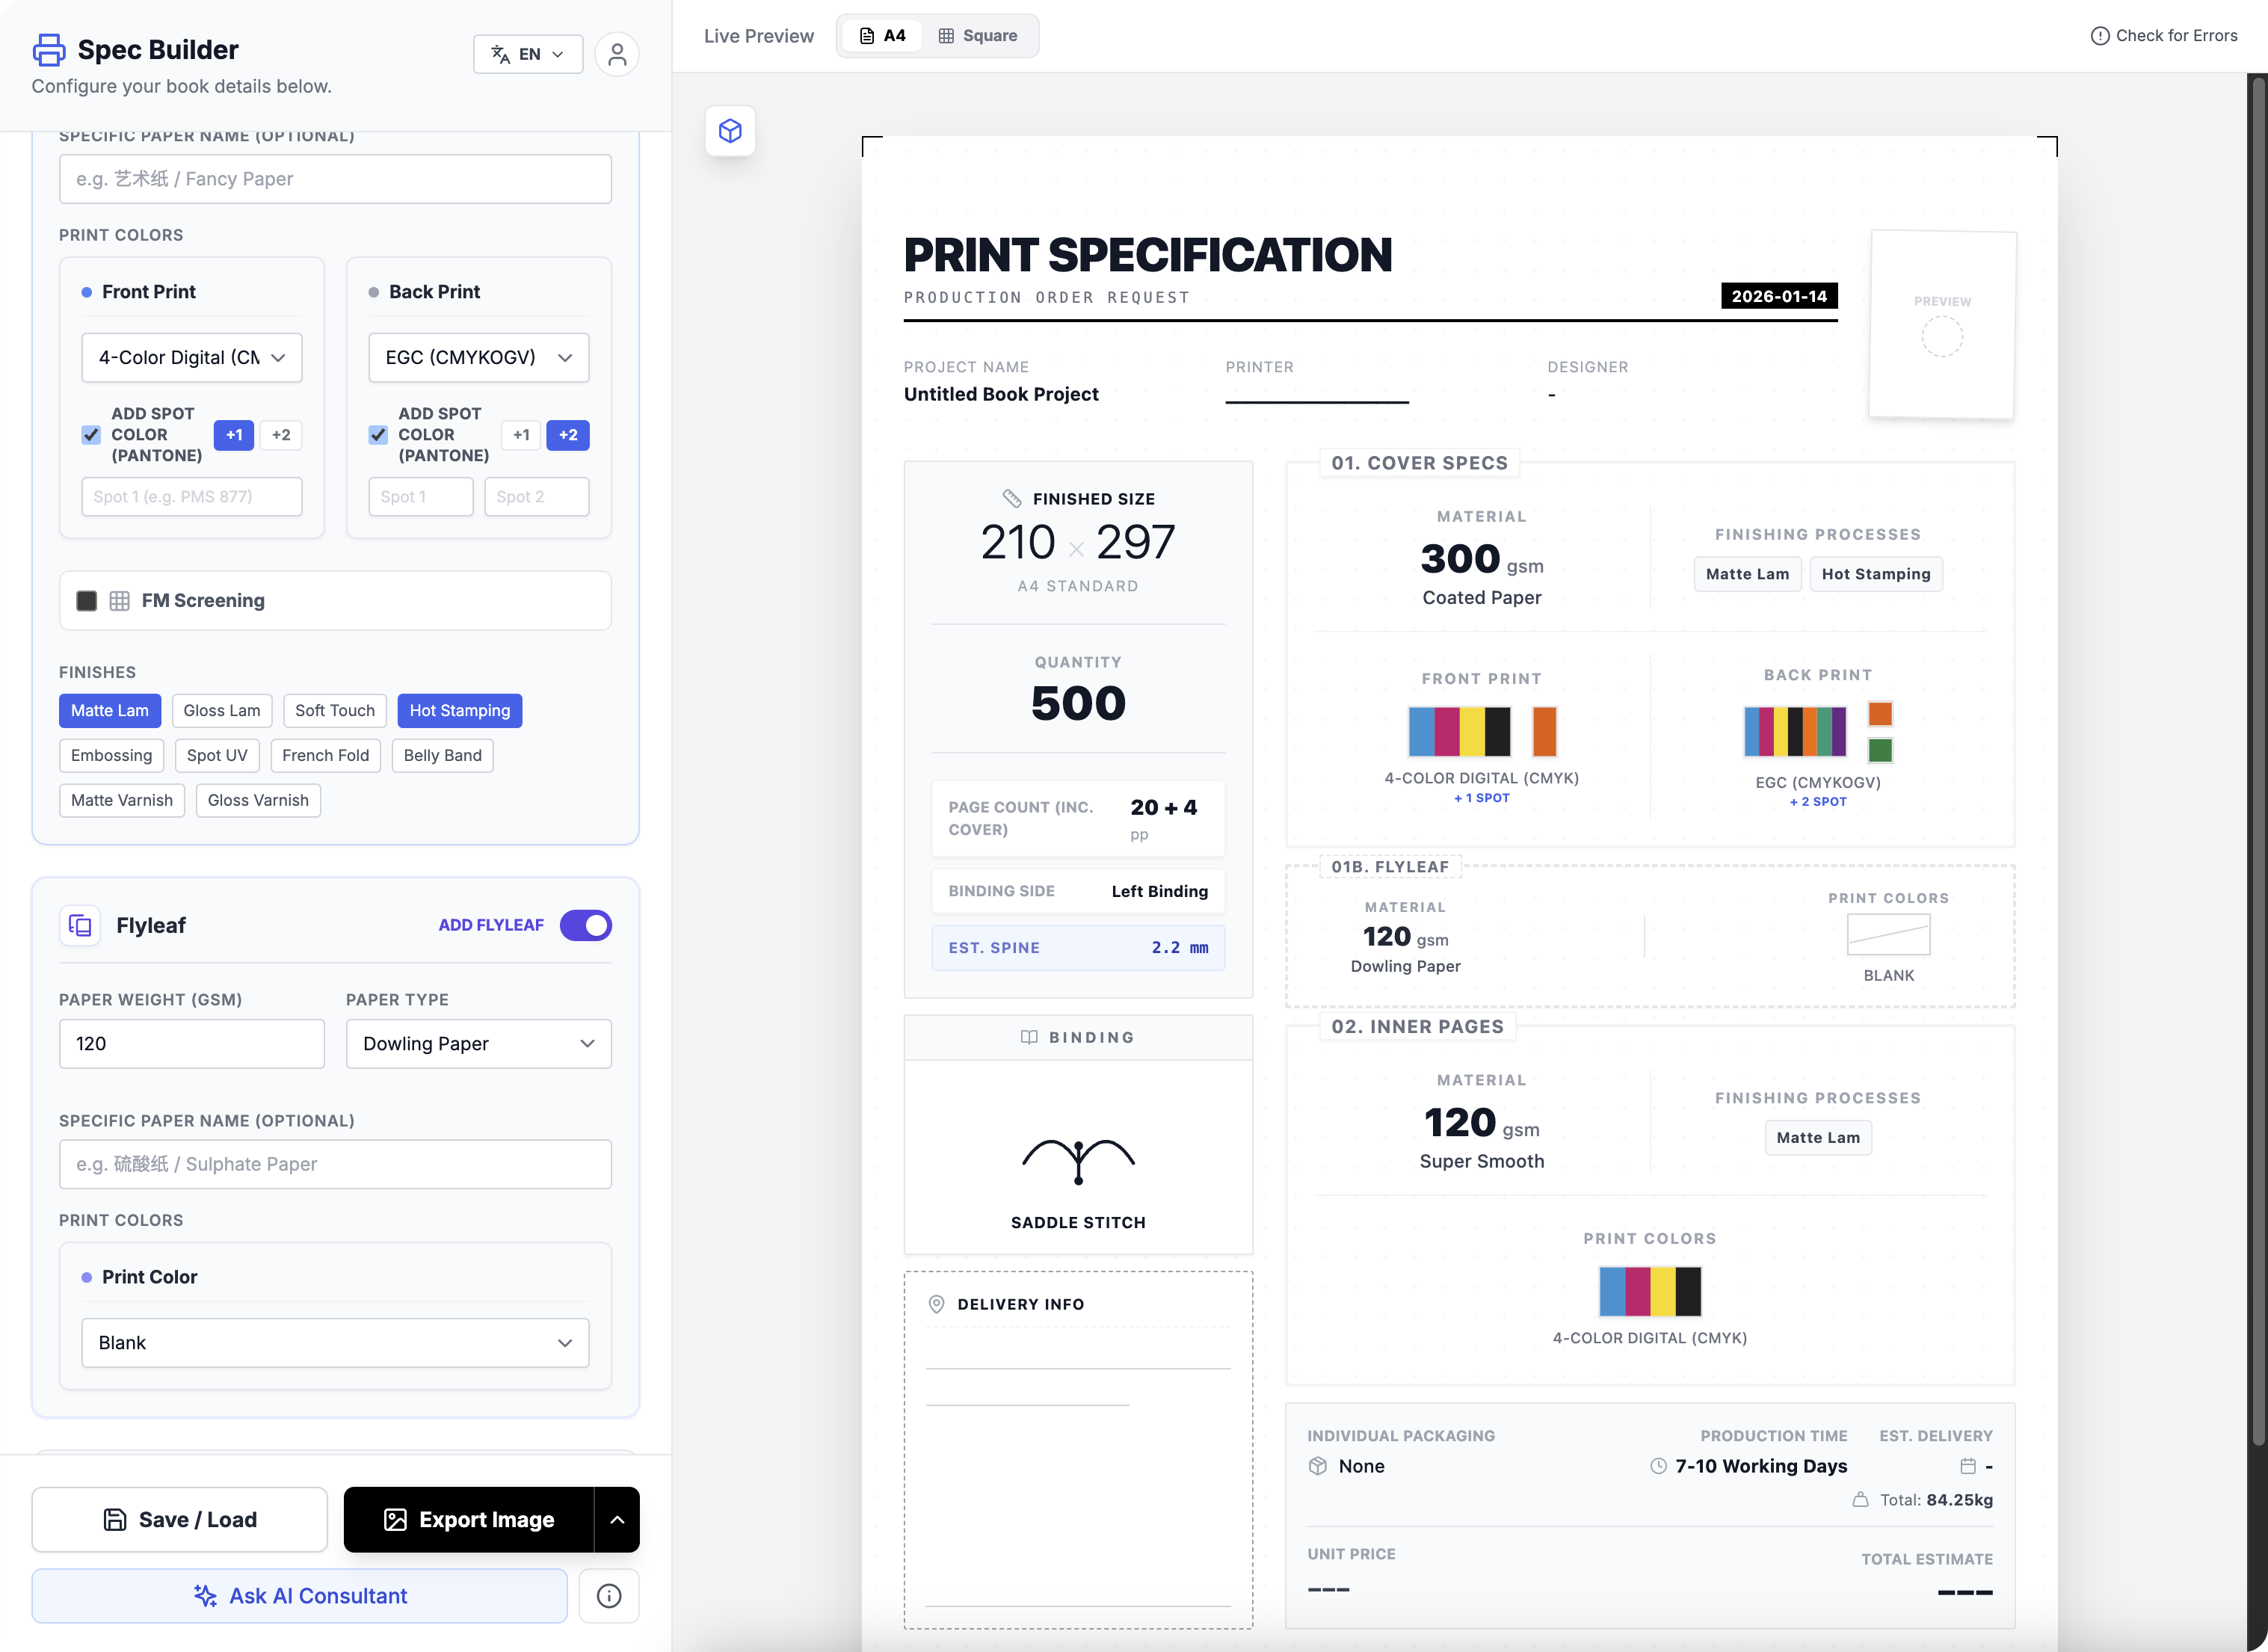This screenshot has width=2268, height=1652.
Task: Uncheck Front Print add spot color
Action: 91,435
